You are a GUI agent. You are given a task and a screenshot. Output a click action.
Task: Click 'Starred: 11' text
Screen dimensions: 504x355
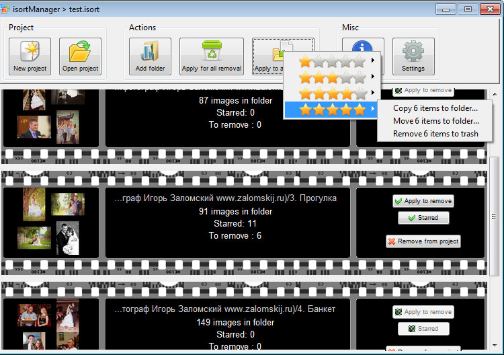[x=235, y=223]
